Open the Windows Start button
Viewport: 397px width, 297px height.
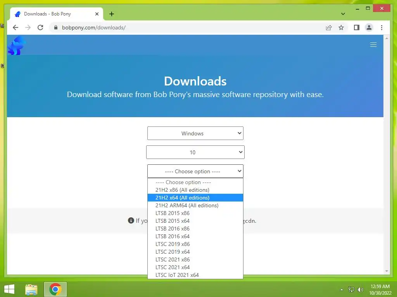(9, 289)
